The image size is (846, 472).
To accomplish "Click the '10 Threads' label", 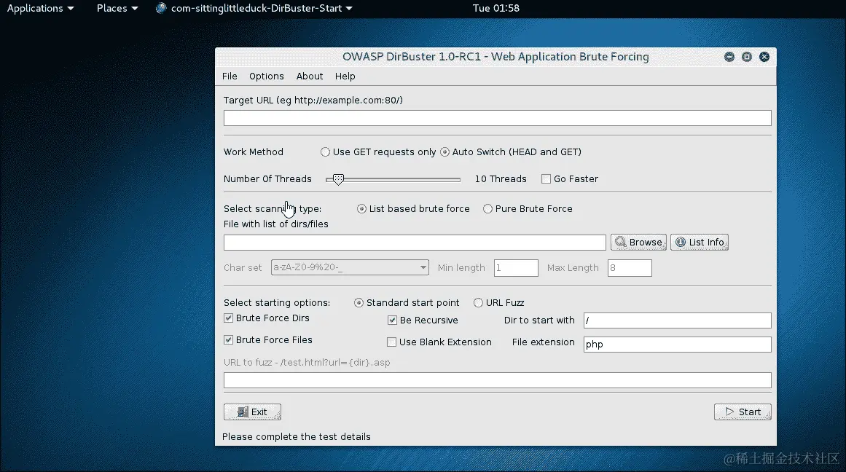I will click(500, 179).
